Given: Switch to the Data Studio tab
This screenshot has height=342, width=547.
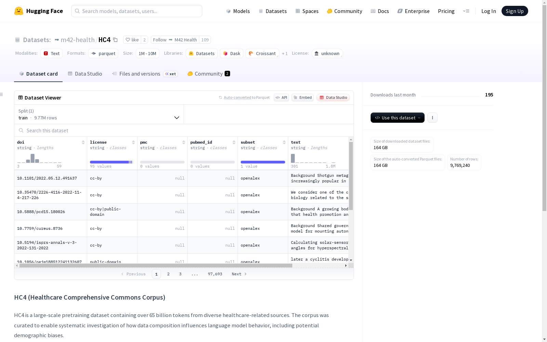Looking at the screenshot, I should [x=85, y=74].
